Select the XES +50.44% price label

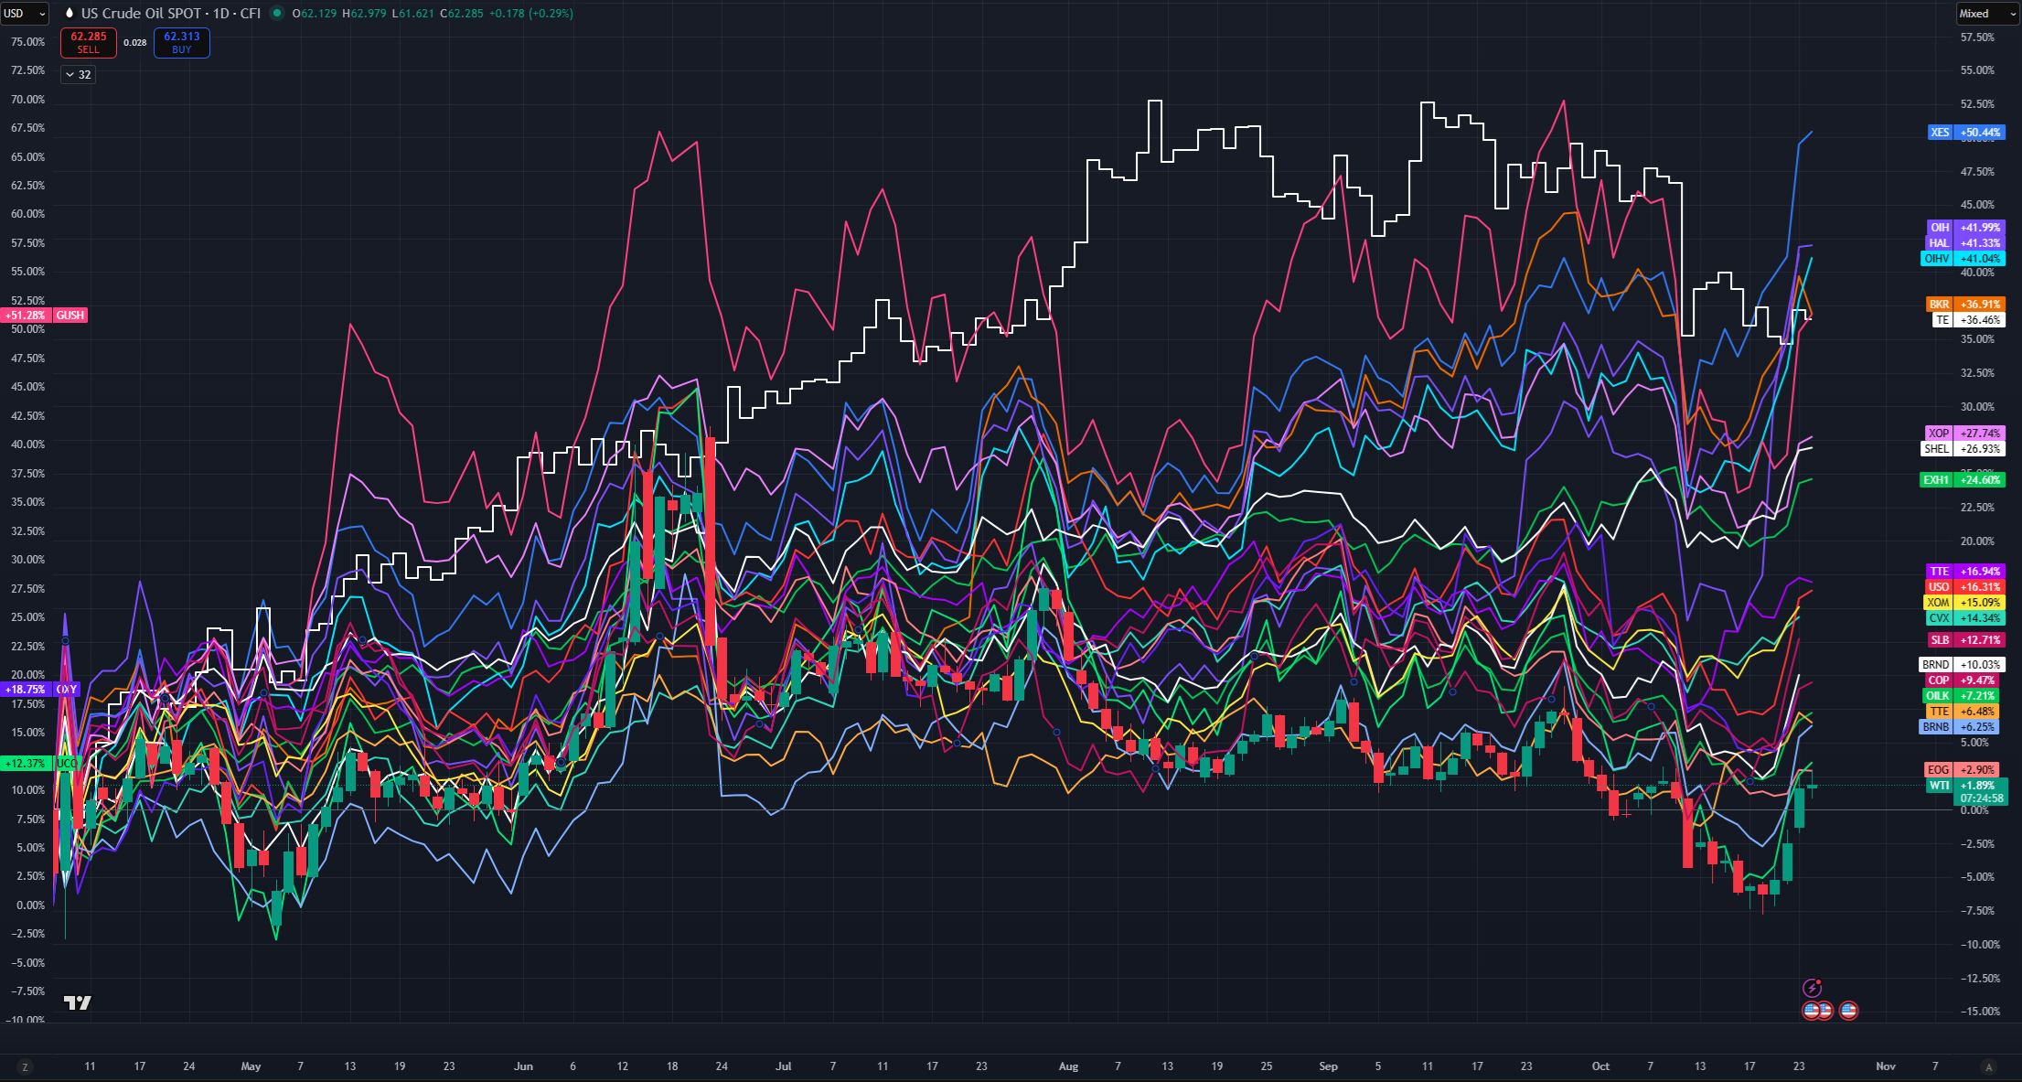(1966, 133)
